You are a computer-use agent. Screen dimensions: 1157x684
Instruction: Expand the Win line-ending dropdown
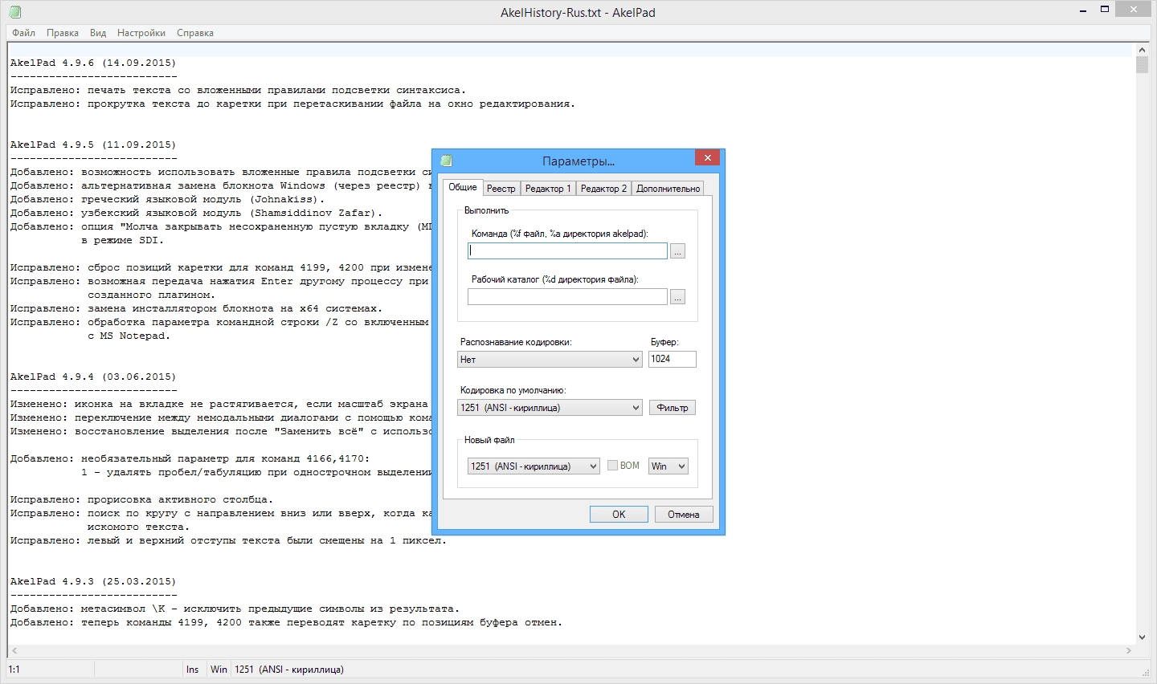click(668, 466)
